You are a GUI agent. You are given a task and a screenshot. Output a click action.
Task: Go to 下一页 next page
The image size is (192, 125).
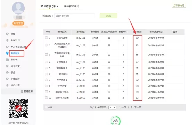click(137, 107)
